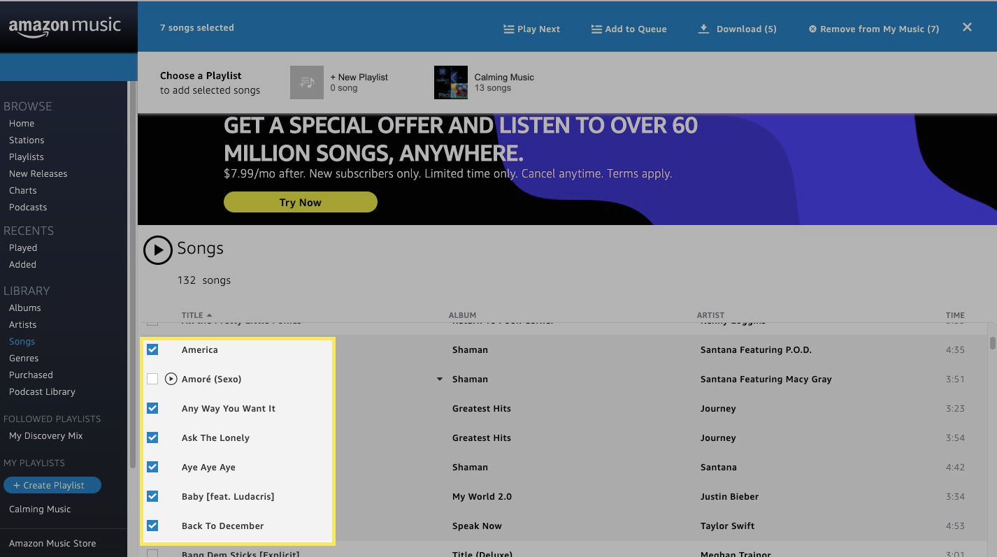997x557 pixels.
Task: Click the Terms apply link in banner
Action: (640, 173)
